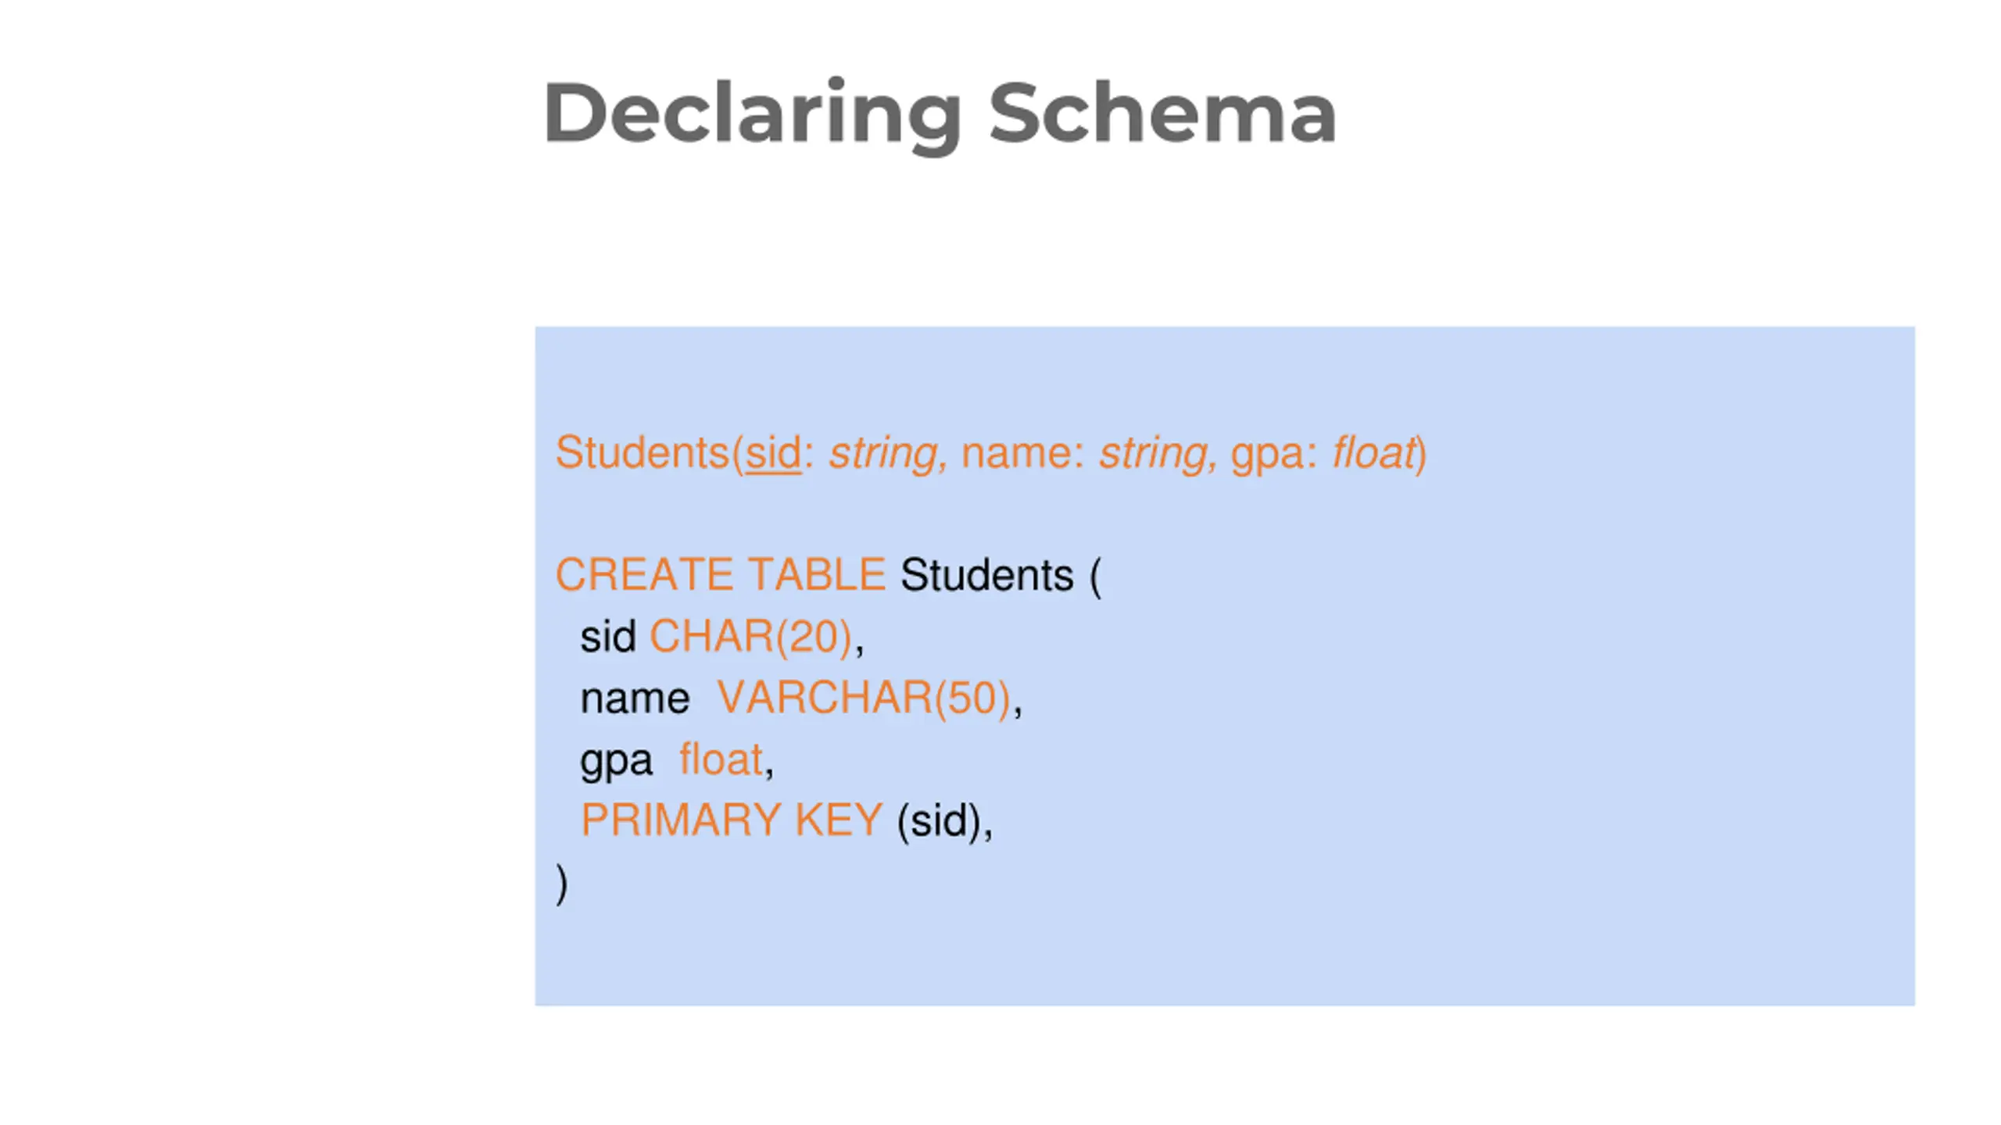
Task: Click the 'CREATE TABLE' keyword
Action: pyautogui.click(x=720, y=575)
